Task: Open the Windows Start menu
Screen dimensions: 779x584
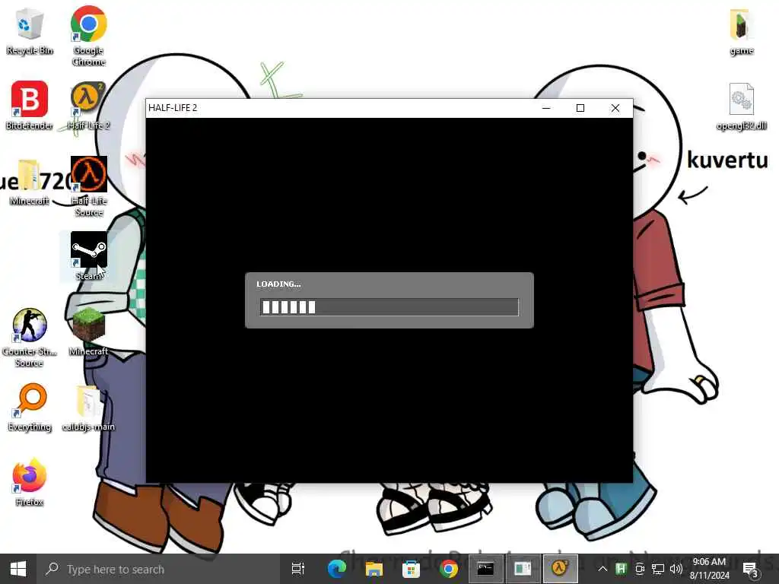Action: (18, 569)
